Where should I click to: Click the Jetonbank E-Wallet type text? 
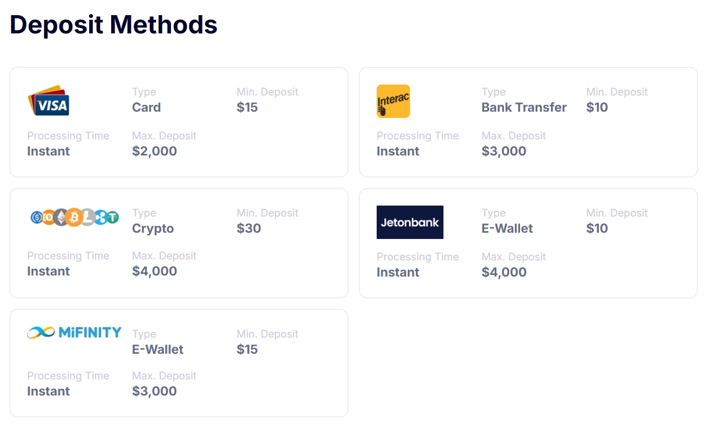(507, 229)
